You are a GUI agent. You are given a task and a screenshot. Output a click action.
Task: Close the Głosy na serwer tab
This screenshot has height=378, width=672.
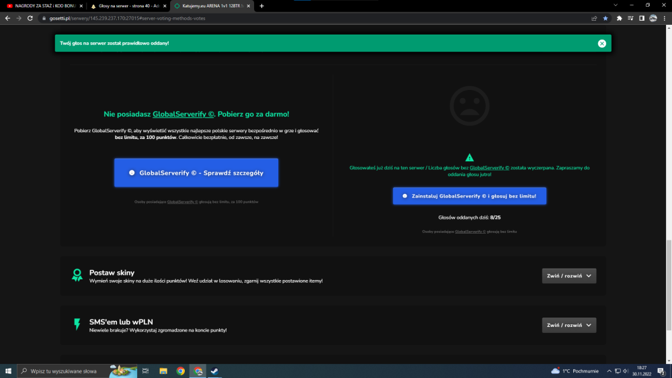coord(165,6)
